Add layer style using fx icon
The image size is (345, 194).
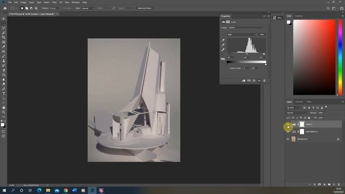point(315,184)
